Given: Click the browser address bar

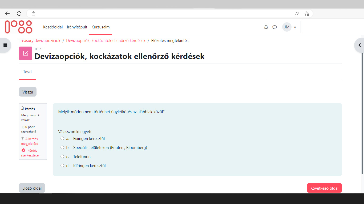Looking at the screenshot, I should click(x=160, y=14).
